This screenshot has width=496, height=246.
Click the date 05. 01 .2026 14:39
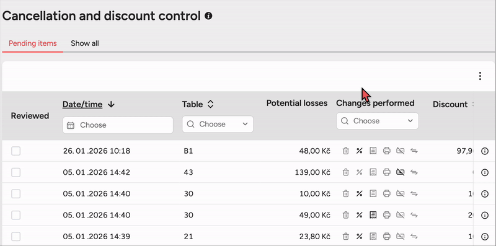pyautogui.click(x=97, y=236)
